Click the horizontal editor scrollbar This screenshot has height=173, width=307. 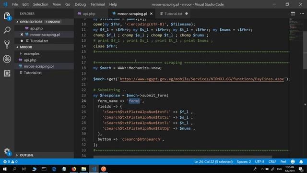tap(182, 157)
